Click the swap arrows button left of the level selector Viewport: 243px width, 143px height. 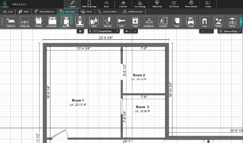click(81, 31)
